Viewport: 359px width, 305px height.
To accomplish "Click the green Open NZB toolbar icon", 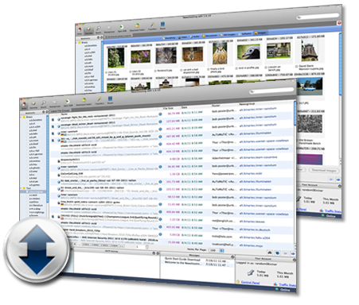I will (68, 102).
